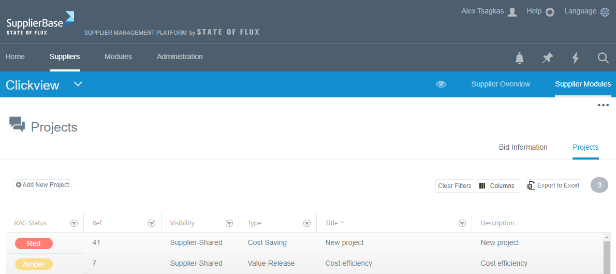The height and width of the screenshot is (274, 616).
Task: Click the RAG Status column filter icon
Action: point(74,223)
